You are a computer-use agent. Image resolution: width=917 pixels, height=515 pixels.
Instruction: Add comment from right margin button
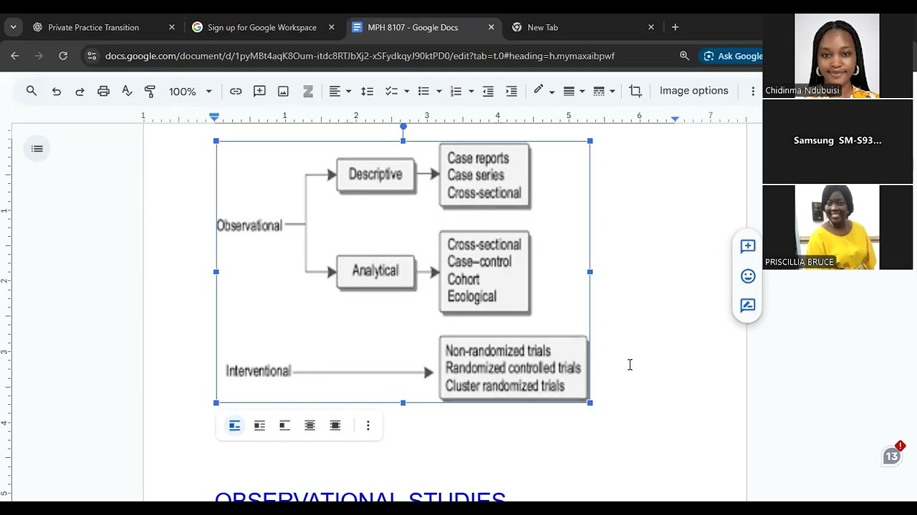(748, 247)
